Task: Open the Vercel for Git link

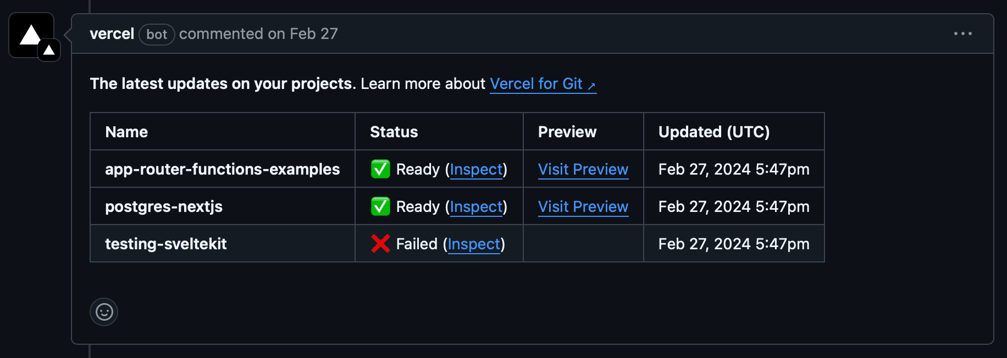Action: pos(536,83)
